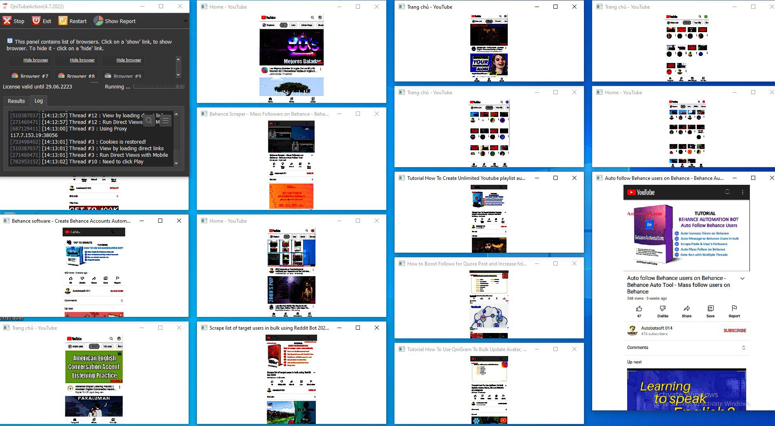Select the Log tab
Image resolution: width=775 pixels, height=426 pixels.
(39, 100)
